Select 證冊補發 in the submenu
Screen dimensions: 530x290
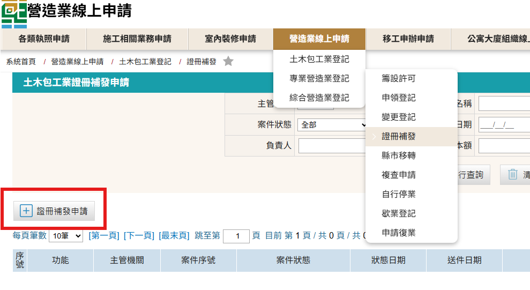click(398, 137)
